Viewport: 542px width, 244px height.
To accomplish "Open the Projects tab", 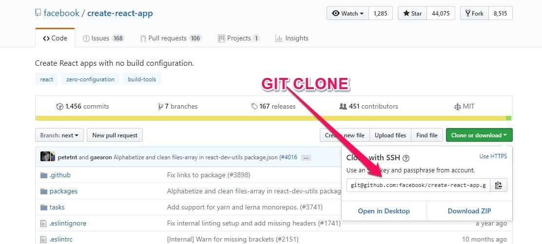I will click(x=239, y=38).
